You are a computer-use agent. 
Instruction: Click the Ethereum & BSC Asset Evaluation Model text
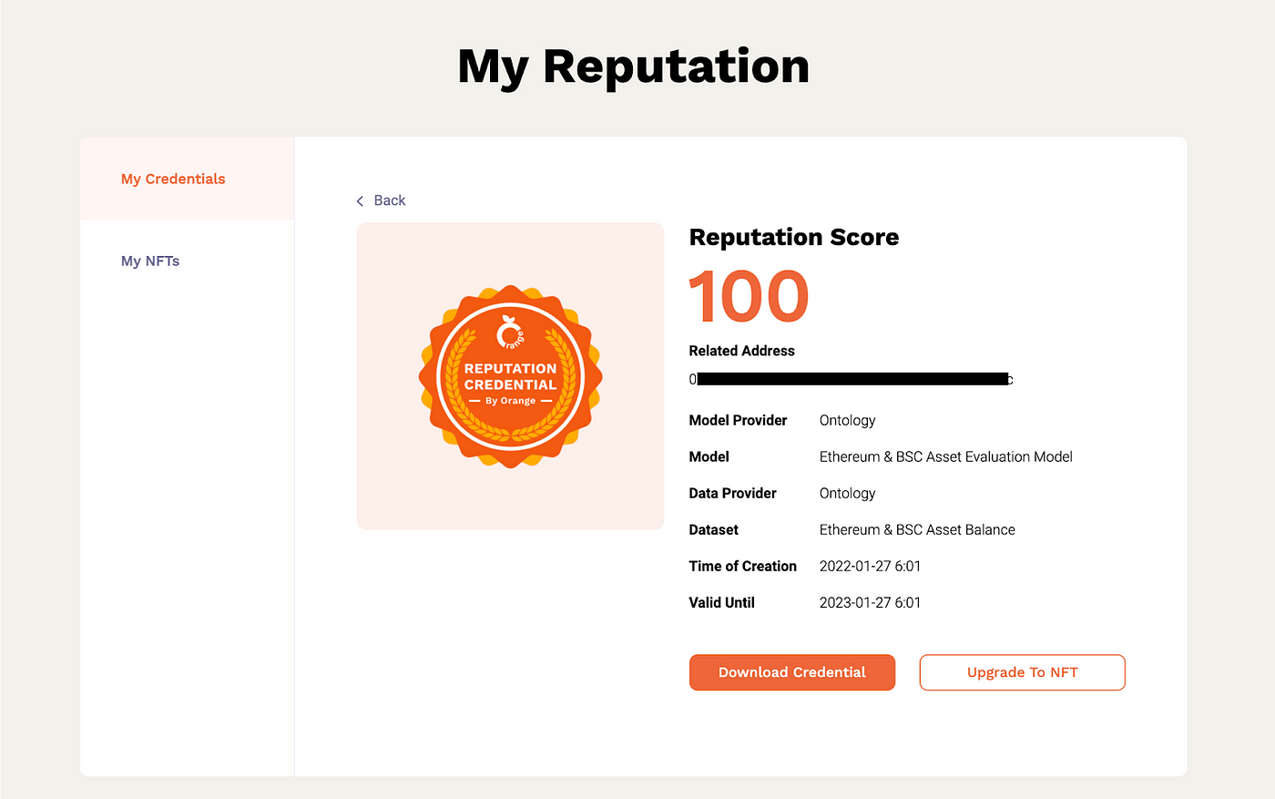946,456
